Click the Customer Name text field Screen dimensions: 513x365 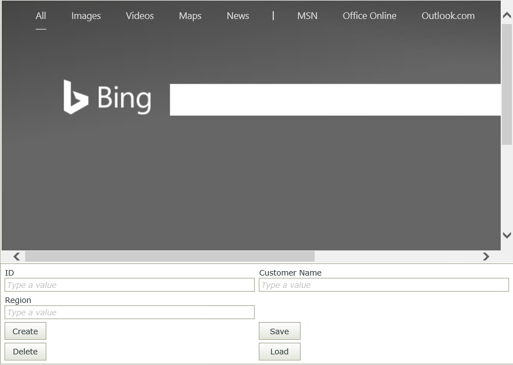pyautogui.click(x=383, y=285)
